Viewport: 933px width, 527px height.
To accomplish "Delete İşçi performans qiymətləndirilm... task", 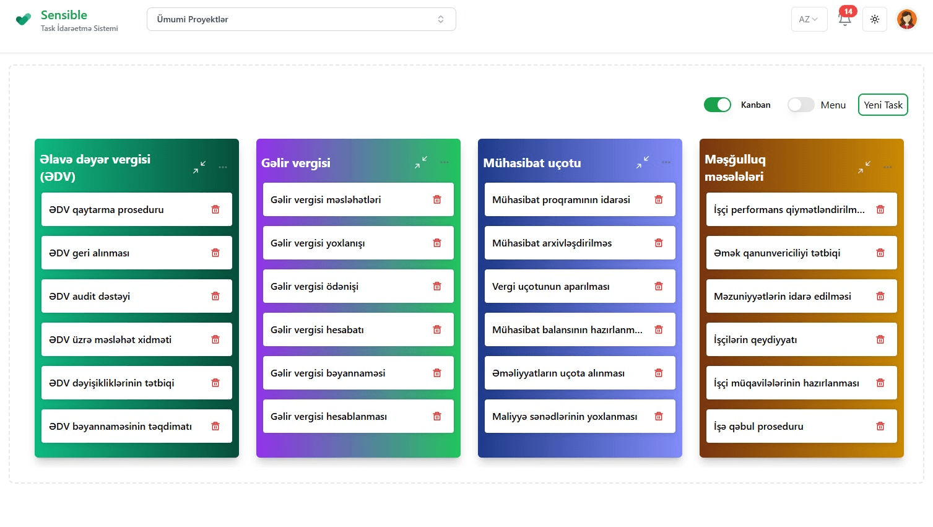I will pyautogui.click(x=880, y=209).
